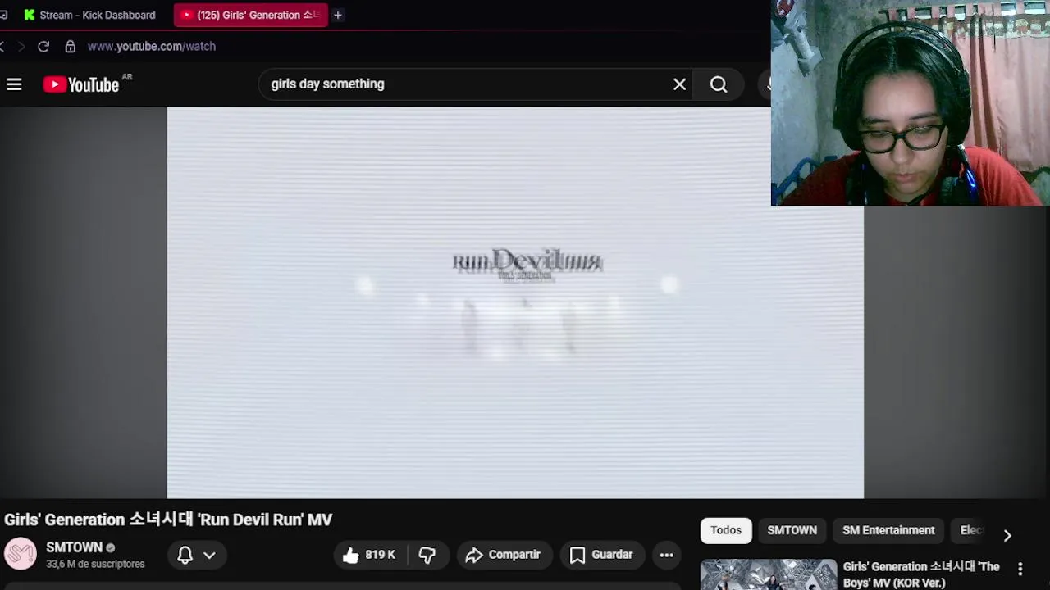The image size is (1050, 590).
Task: Show more filter chips with right arrow
Action: click(1007, 535)
